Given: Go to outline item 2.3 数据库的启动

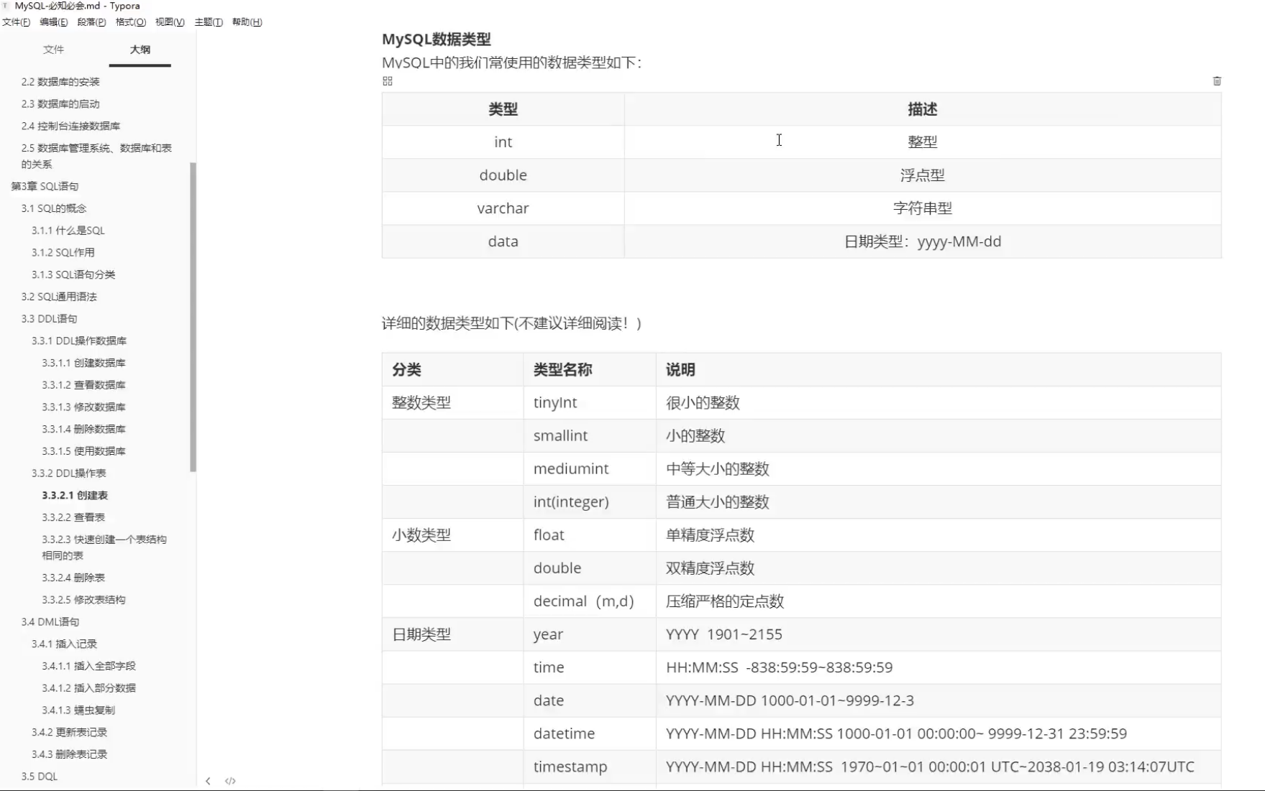Looking at the screenshot, I should (x=60, y=104).
